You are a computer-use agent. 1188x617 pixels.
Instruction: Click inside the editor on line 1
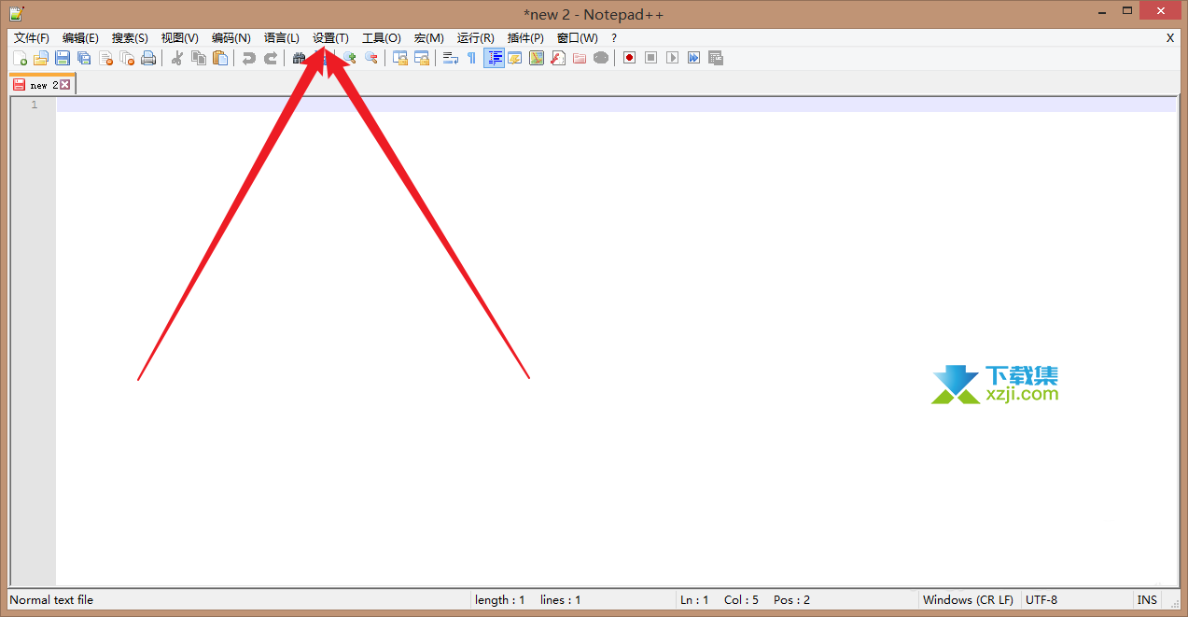616,105
